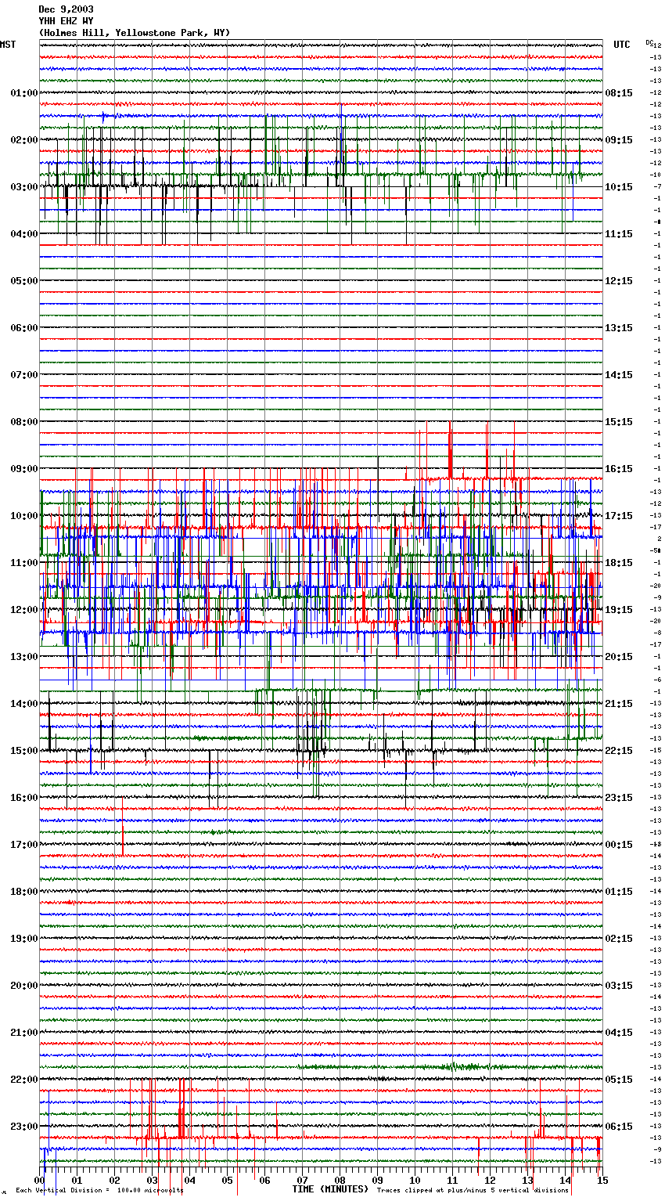This screenshot has width=665, height=1201.
Task: Click the '16:15' UTC time label
Action: tap(619, 469)
